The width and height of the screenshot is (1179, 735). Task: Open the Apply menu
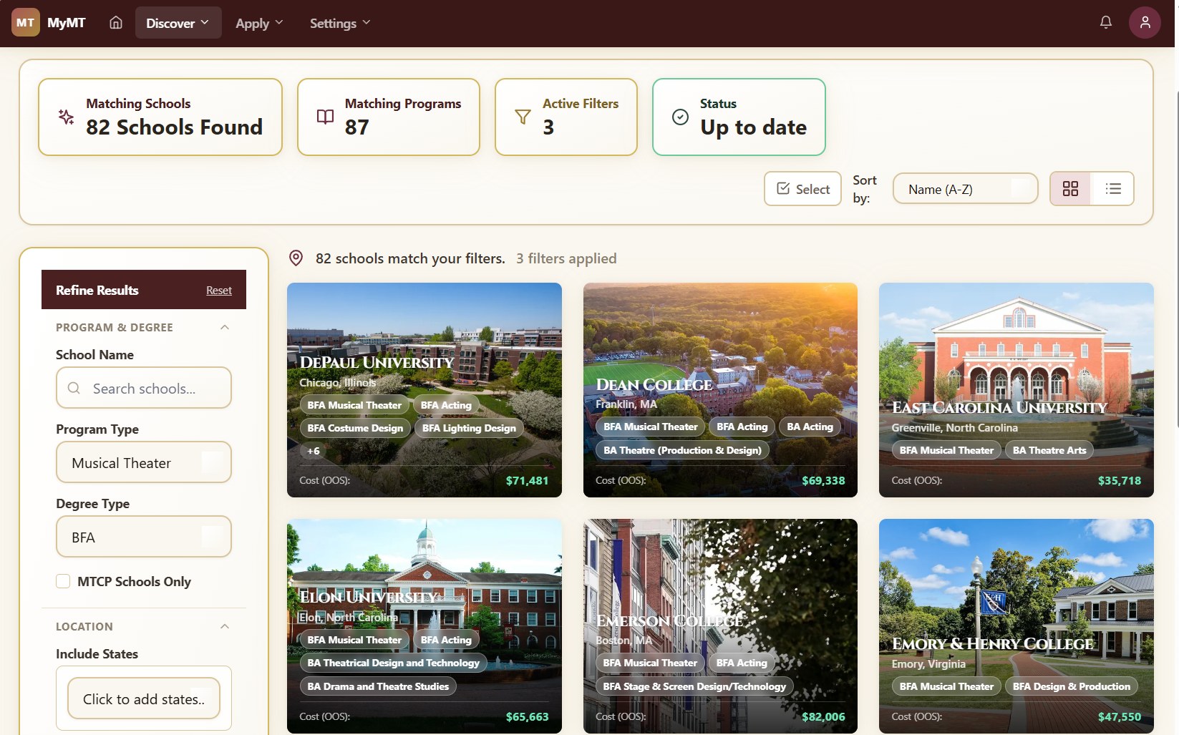pyautogui.click(x=259, y=23)
